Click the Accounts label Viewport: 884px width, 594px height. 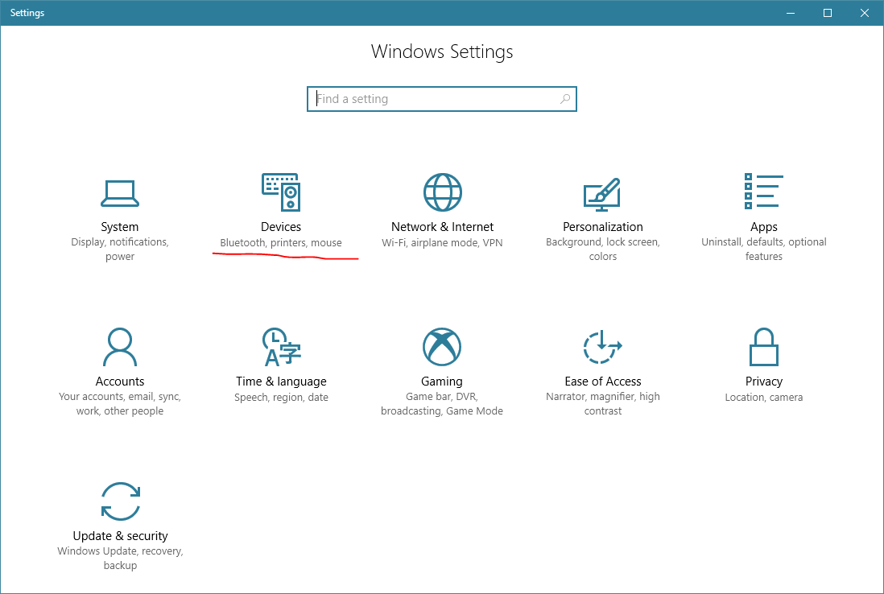[120, 381]
